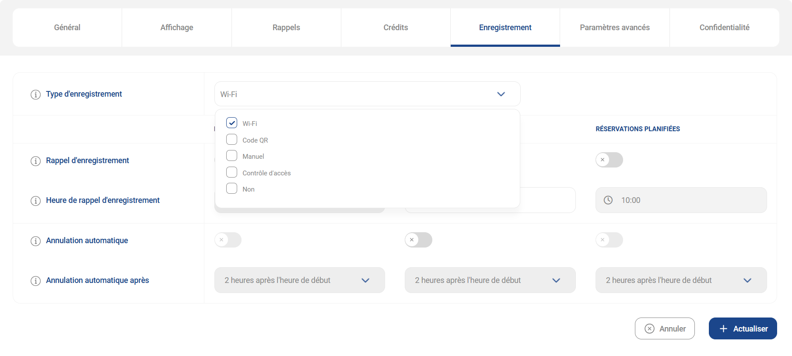
Task: Open info icon for Type d'enregistrement
Action: (x=35, y=94)
